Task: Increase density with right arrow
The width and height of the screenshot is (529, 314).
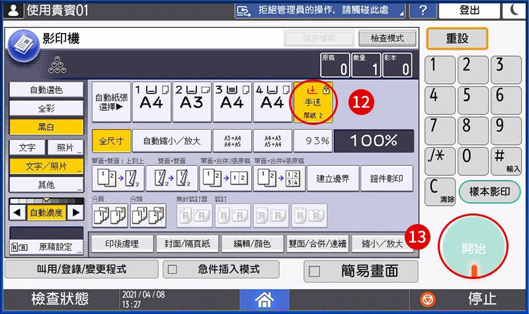Action: pyautogui.click(x=75, y=212)
